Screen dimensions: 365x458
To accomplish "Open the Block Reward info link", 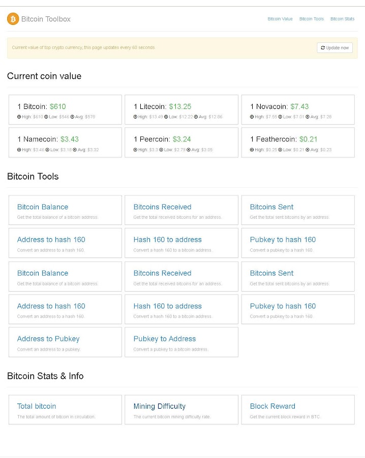I will [x=272, y=406].
